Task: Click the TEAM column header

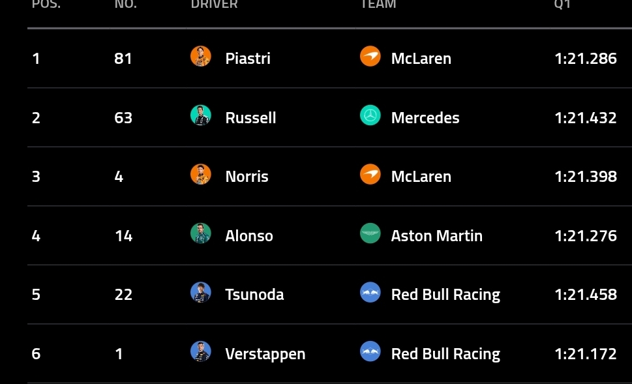Action: pos(378,5)
